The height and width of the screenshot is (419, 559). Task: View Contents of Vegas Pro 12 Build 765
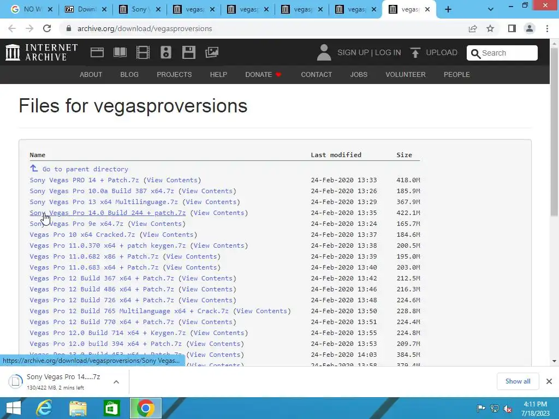pos(262,311)
